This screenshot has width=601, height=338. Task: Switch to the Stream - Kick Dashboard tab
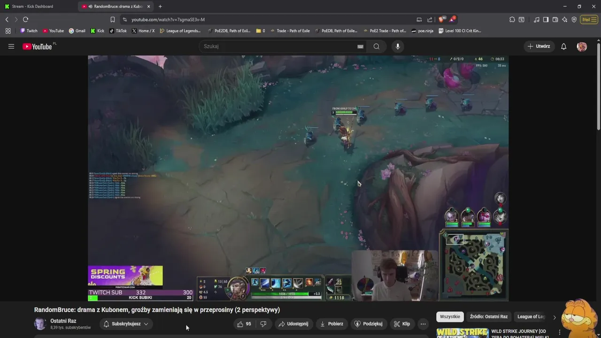[x=38, y=7]
